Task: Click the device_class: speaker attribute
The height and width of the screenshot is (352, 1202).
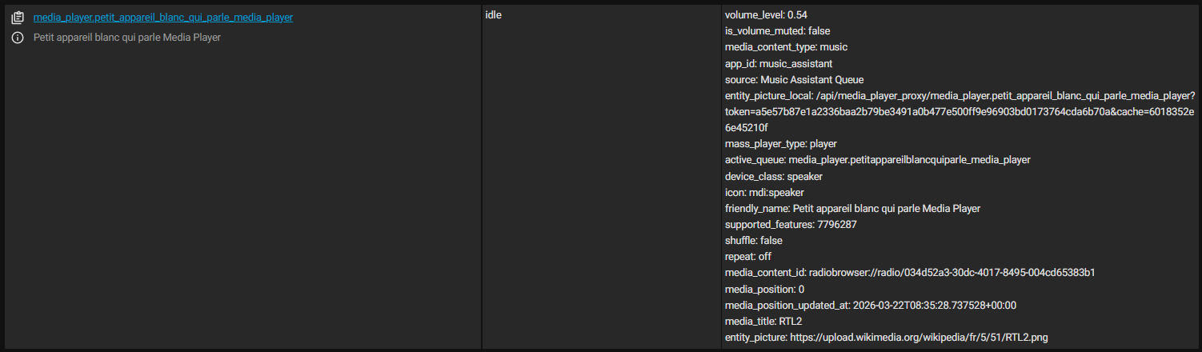Action: (x=773, y=176)
